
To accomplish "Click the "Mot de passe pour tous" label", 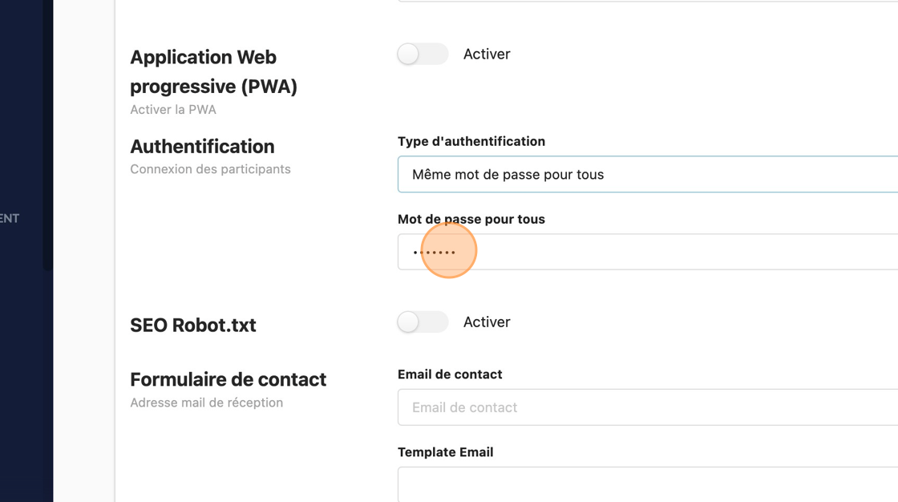I will [x=471, y=219].
